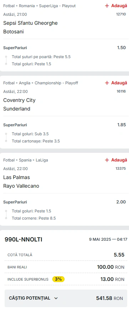
Task: Open the Rayo Vallecano team name
Action: [21, 186]
